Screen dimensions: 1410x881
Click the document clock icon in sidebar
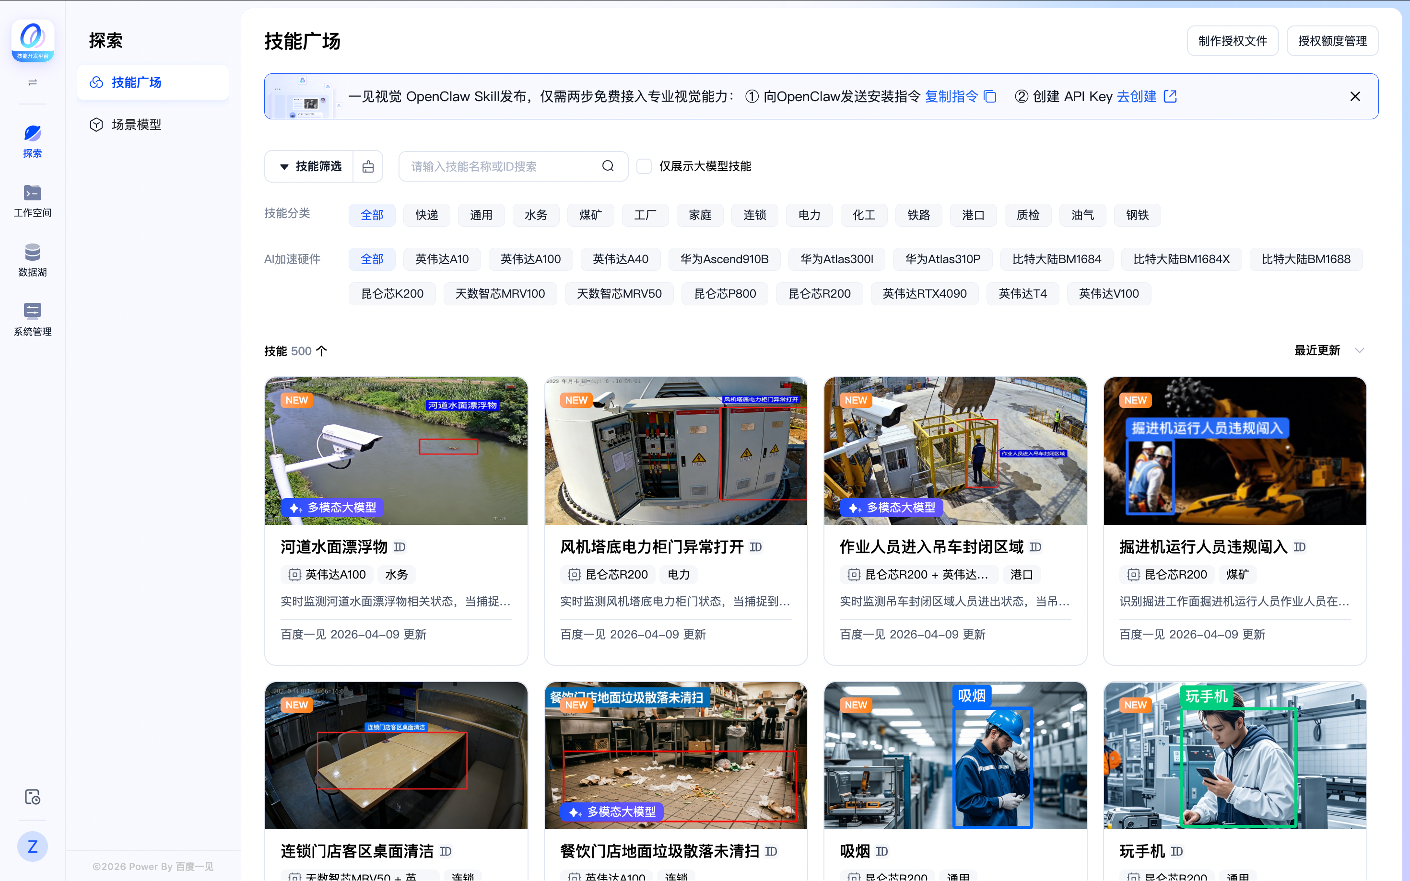pyautogui.click(x=33, y=797)
